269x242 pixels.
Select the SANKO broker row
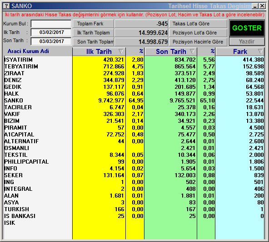134,100
